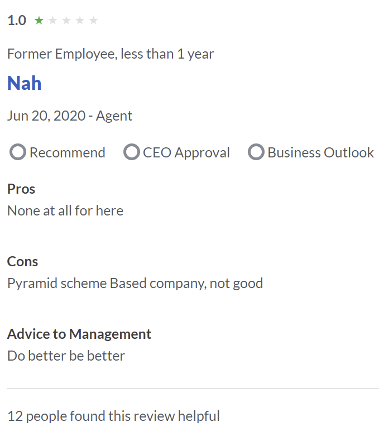379x446 pixels.
Task: Click the fourth gray rating star
Action: 80,21
